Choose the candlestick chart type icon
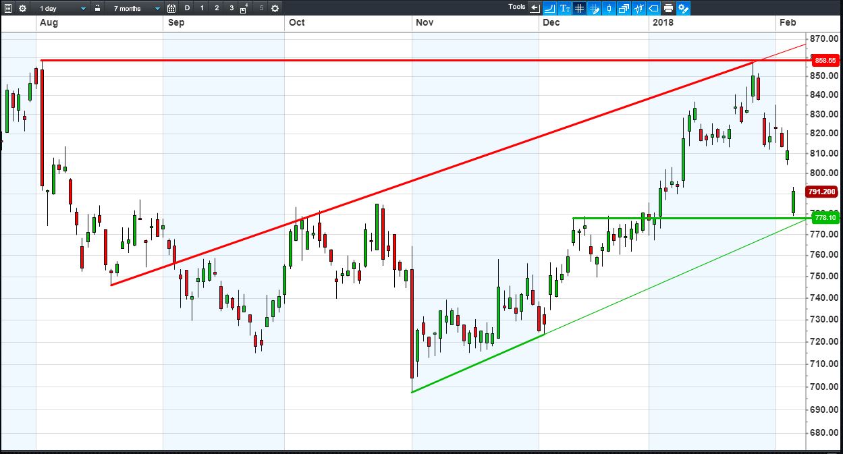 [x=609, y=8]
